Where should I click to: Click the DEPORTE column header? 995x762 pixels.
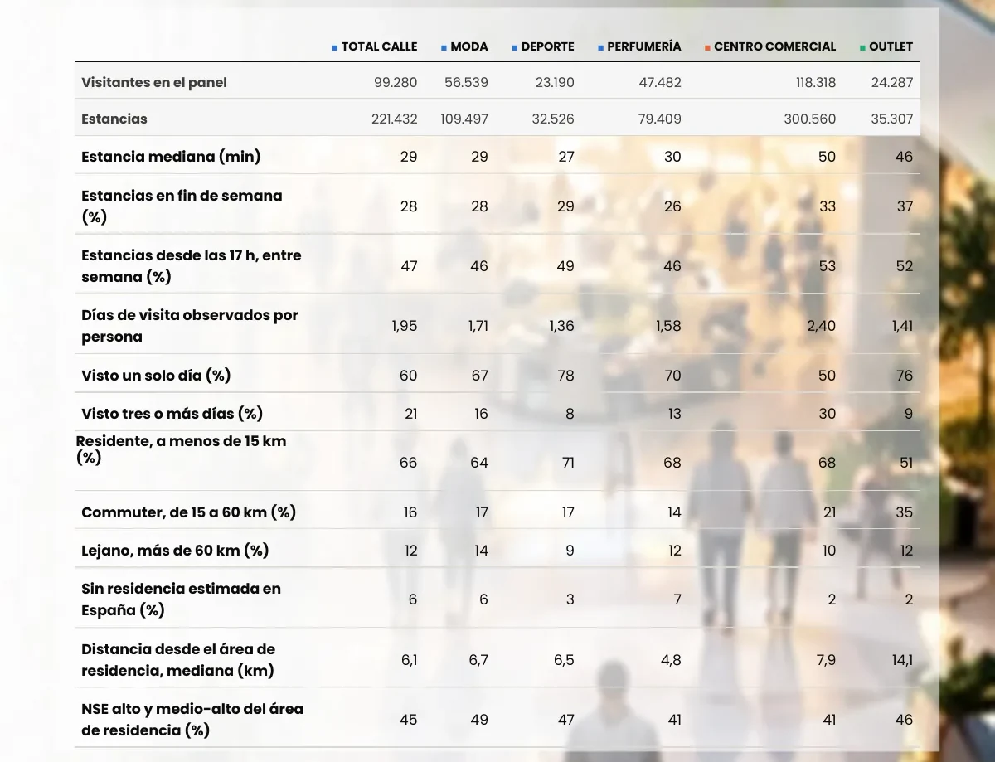[547, 46]
